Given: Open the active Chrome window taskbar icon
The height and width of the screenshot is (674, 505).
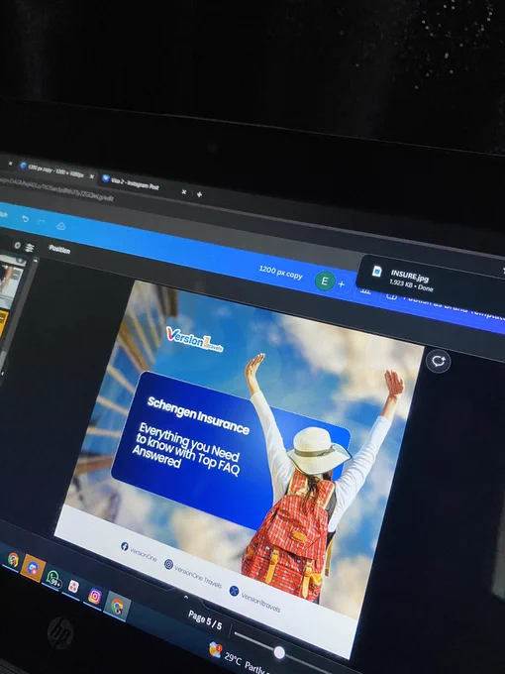Looking at the screenshot, I should point(117,606).
